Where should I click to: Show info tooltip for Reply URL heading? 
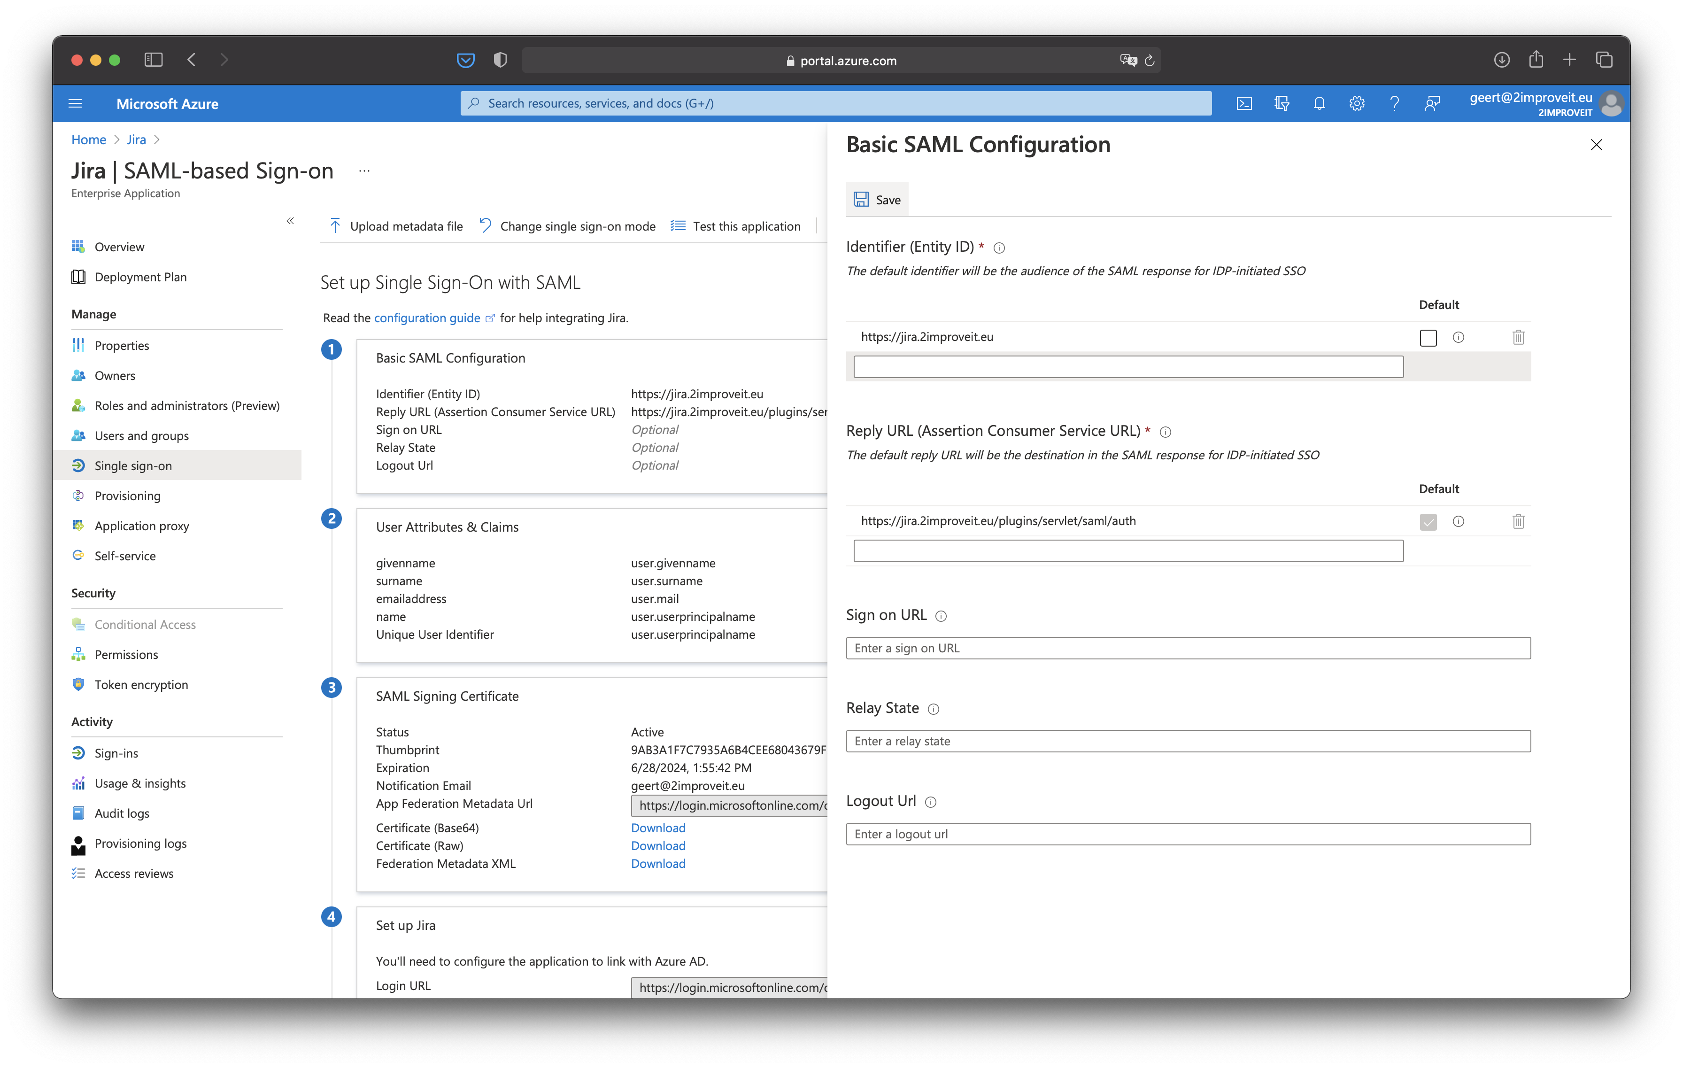click(x=1165, y=432)
